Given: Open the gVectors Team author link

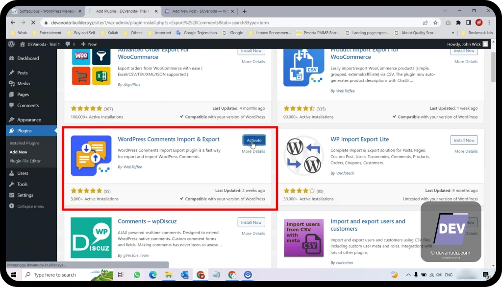Looking at the screenshot, I should [136, 255].
